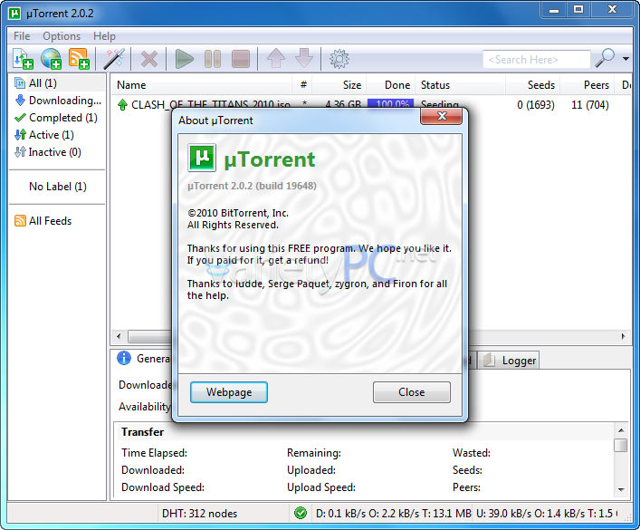Image resolution: width=640 pixels, height=530 pixels.
Task: Expand the search engine dropdown arrow
Action: (626, 59)
